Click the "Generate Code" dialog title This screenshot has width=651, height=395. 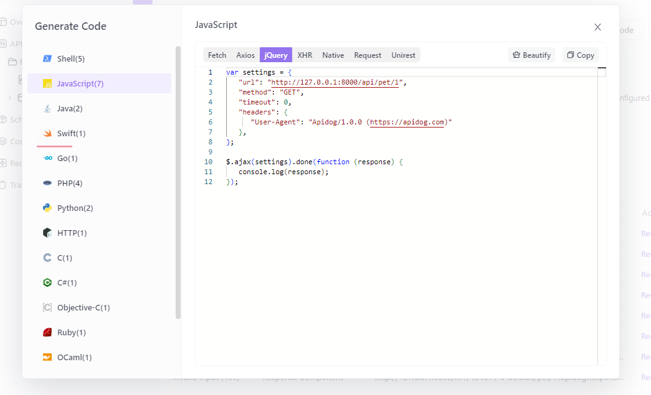[70, 26]
